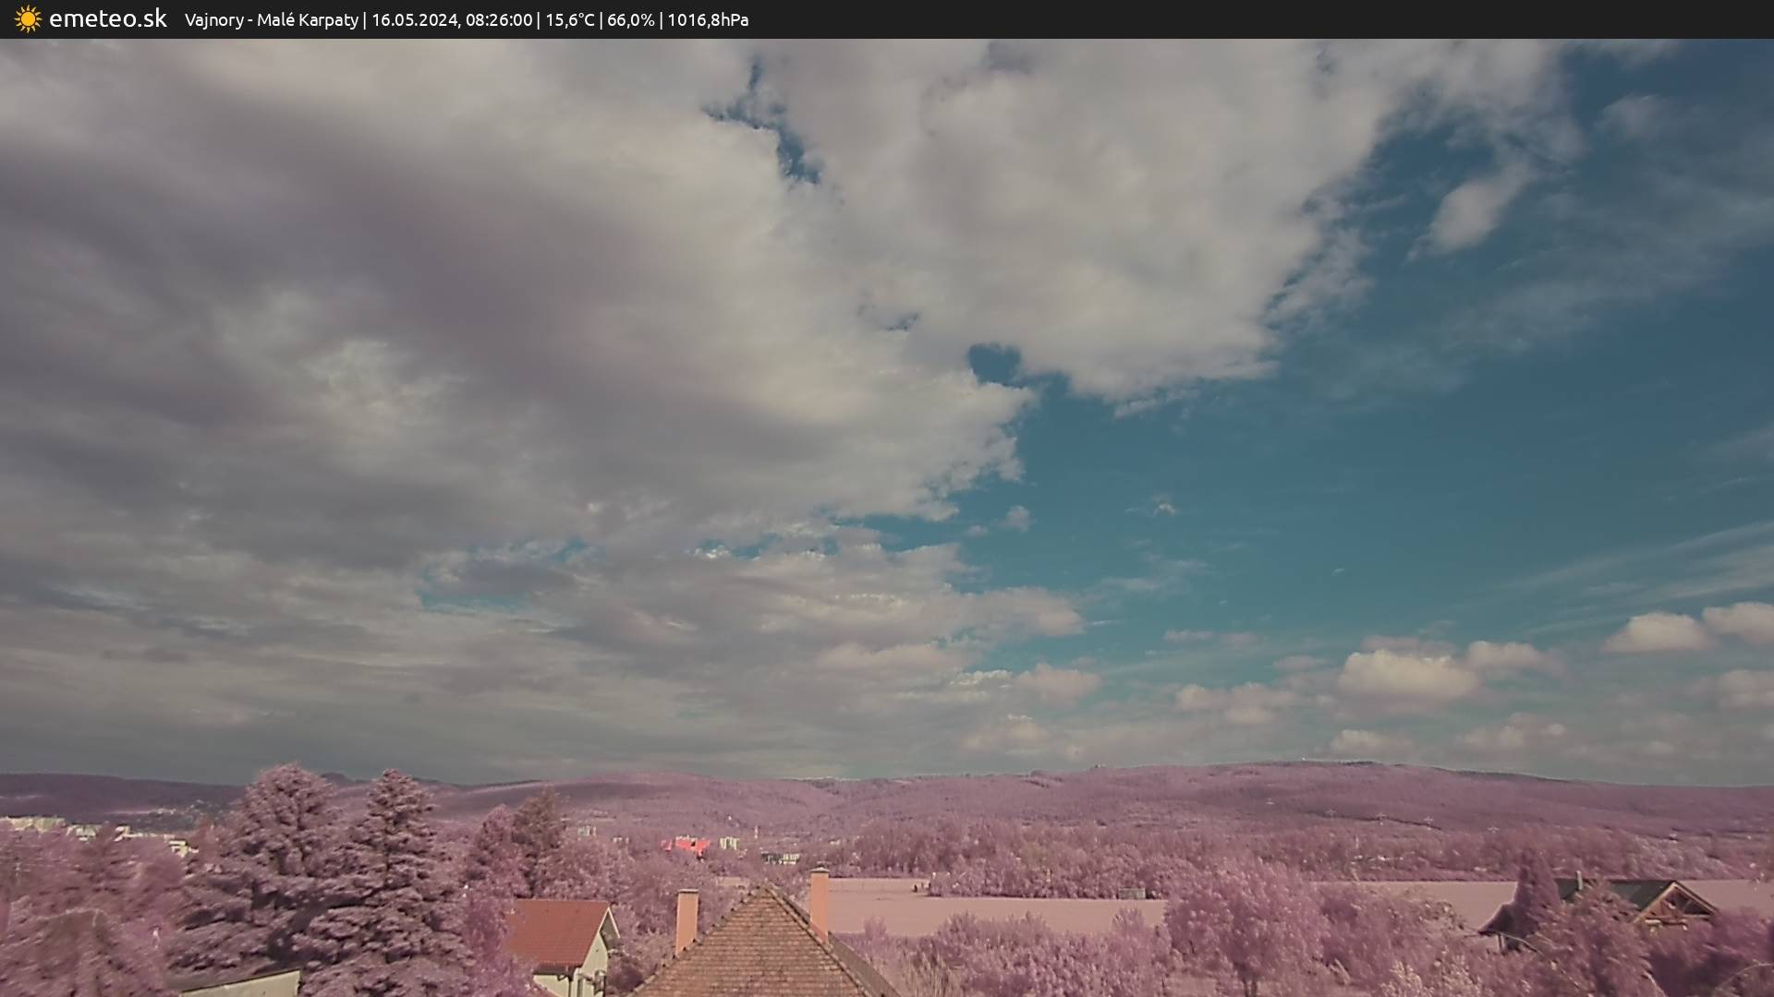1774x997 pixels.
Task: Click the 15,6°C temperature reading
Action: [x=569, y=20]
